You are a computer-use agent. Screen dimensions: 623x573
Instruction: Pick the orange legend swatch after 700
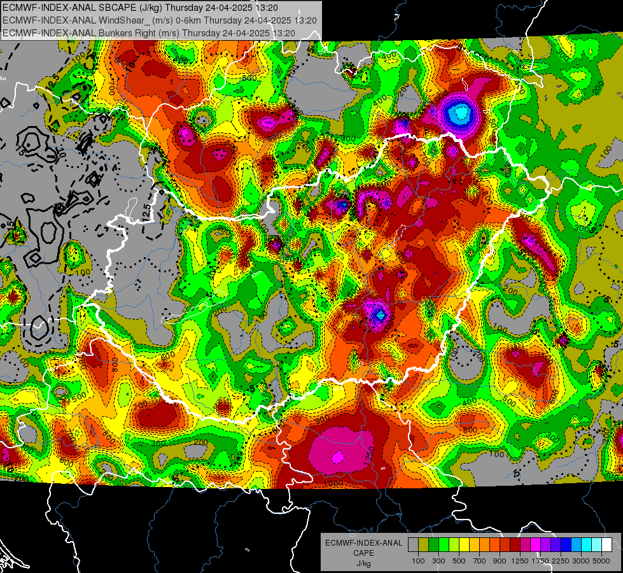tap(484, 545)
